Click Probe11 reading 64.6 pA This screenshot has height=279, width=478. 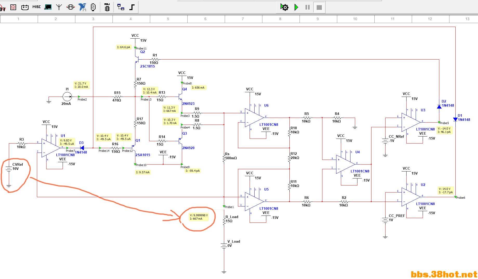click(123, 47)
